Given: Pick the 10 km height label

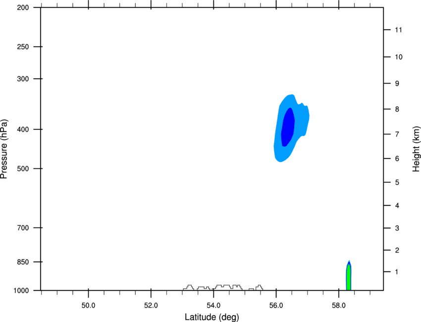Looking at the screenshot, I should click(399, 57).
